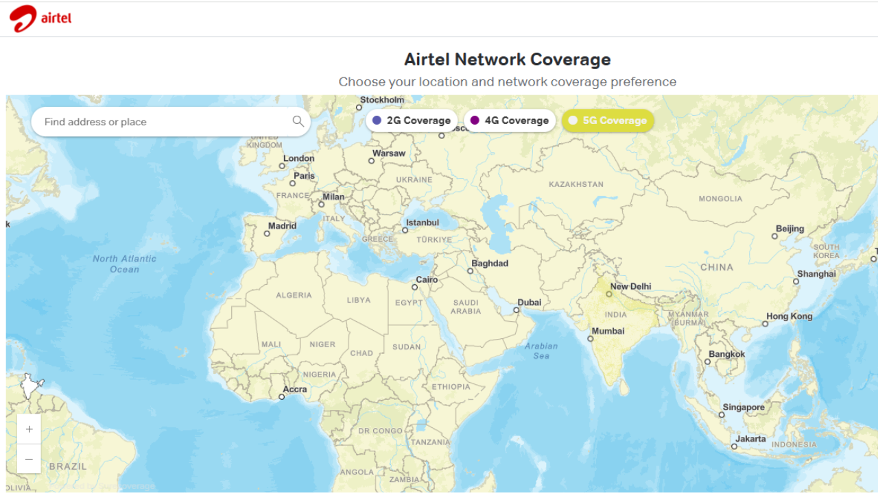878x493 pixels.
Task: Click the London city label
Action: [299, 158]
